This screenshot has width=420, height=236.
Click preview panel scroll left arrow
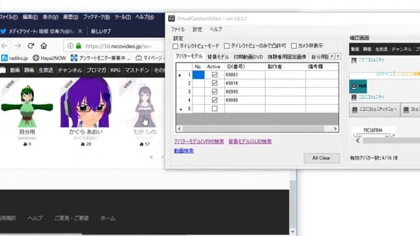click(358, 140)
